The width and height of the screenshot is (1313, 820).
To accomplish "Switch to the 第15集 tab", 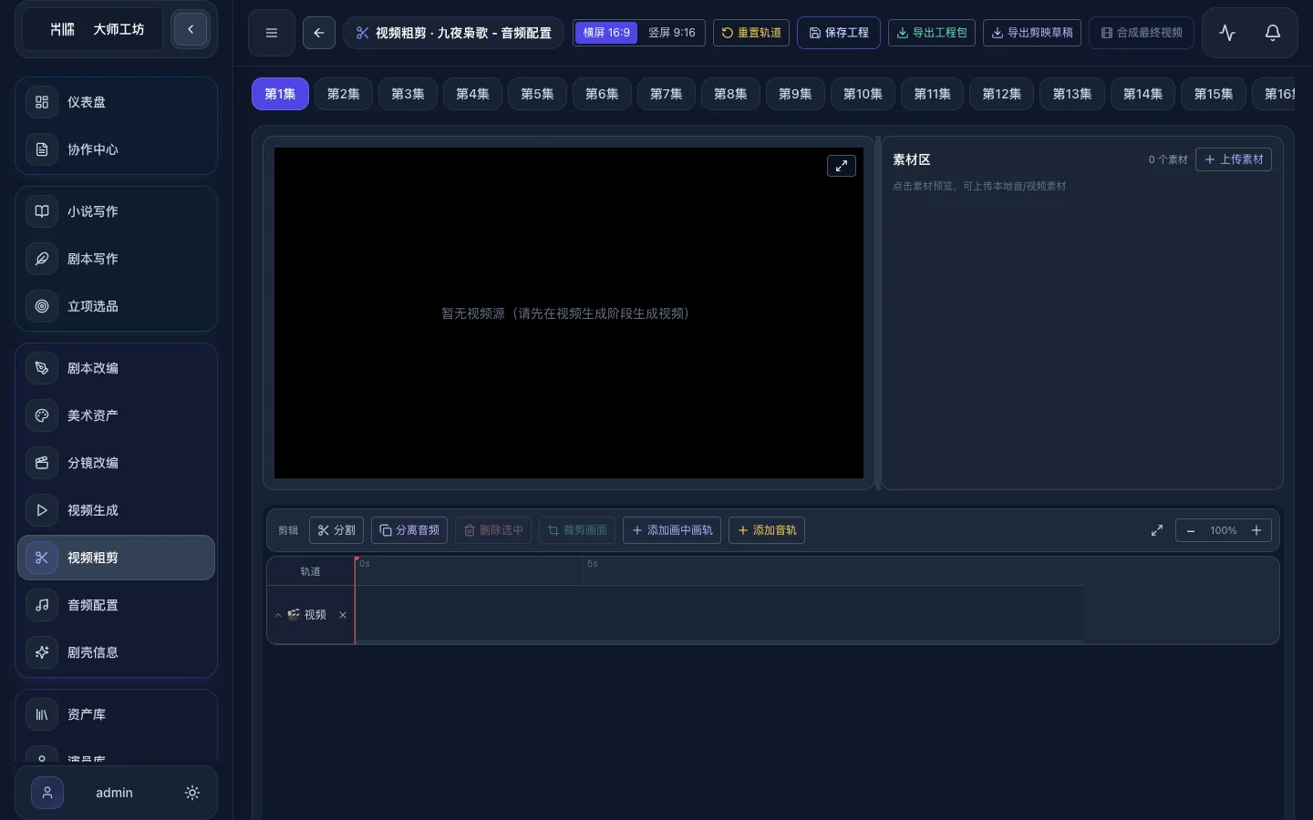I will coord(1214,94).
